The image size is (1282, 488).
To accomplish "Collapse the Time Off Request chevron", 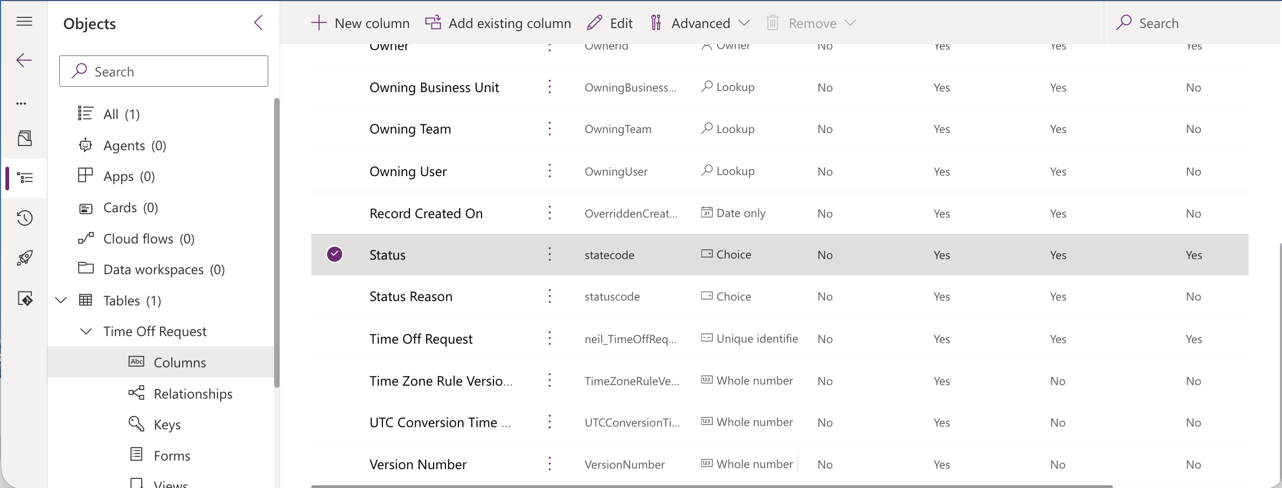I will (86, 331).
